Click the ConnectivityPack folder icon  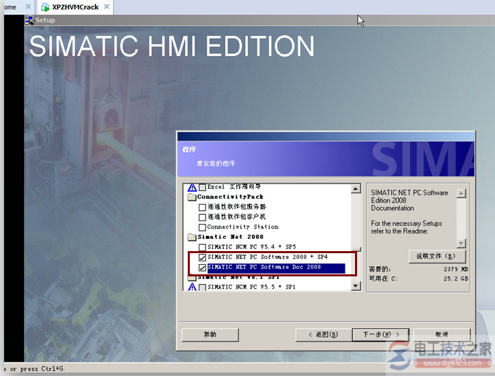click(x=192, y=197)
